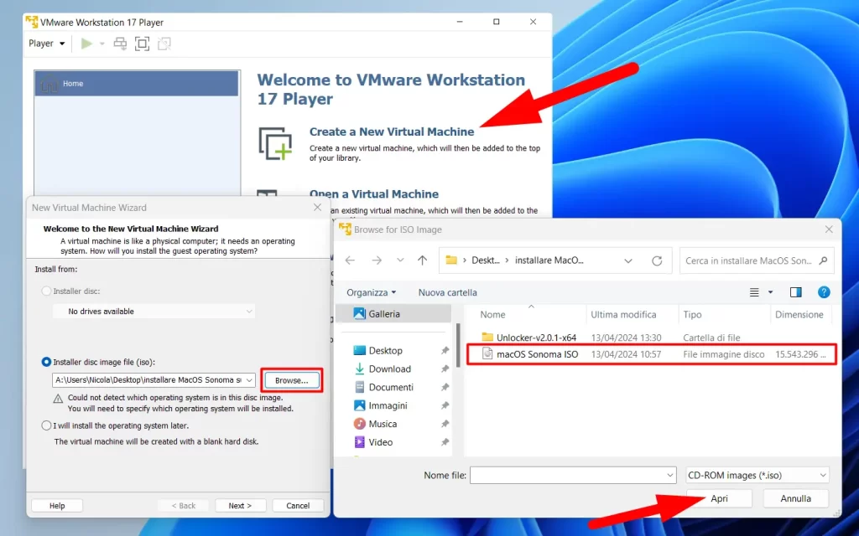Click the Deskt... breadcrumb segment
Image resolution: width=859 pixels, height=536 pixels.
click(x=486, y=261)
